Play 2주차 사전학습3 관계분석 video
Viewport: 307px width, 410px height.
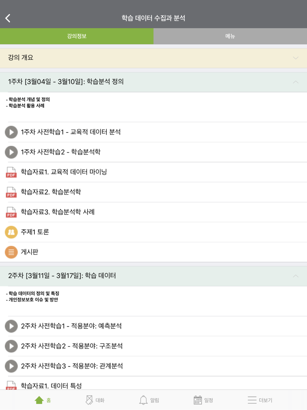pyautogui.click(x=11, y=366)
